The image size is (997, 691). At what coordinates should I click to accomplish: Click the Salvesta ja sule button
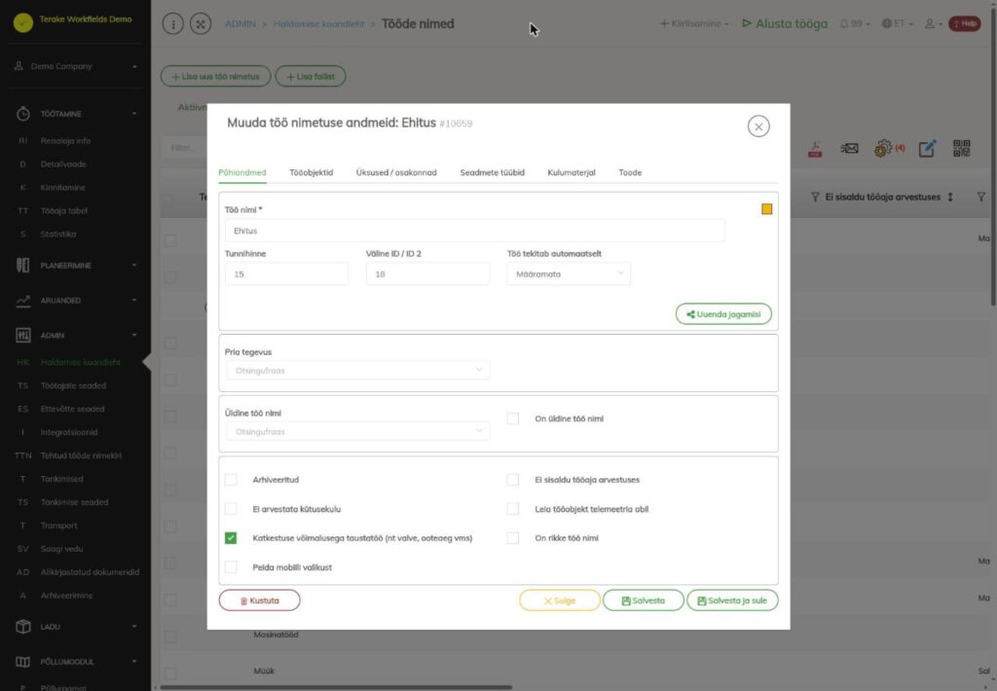click(x=732, y=600)
